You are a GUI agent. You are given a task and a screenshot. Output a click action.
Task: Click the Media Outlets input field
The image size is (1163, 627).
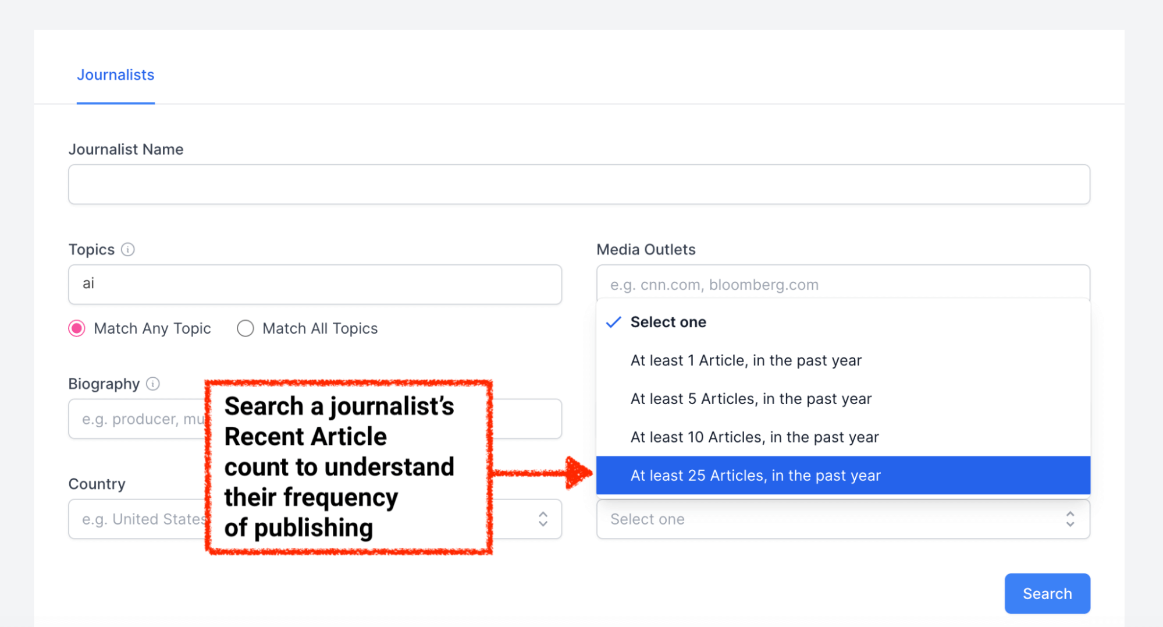pos(842,284)
